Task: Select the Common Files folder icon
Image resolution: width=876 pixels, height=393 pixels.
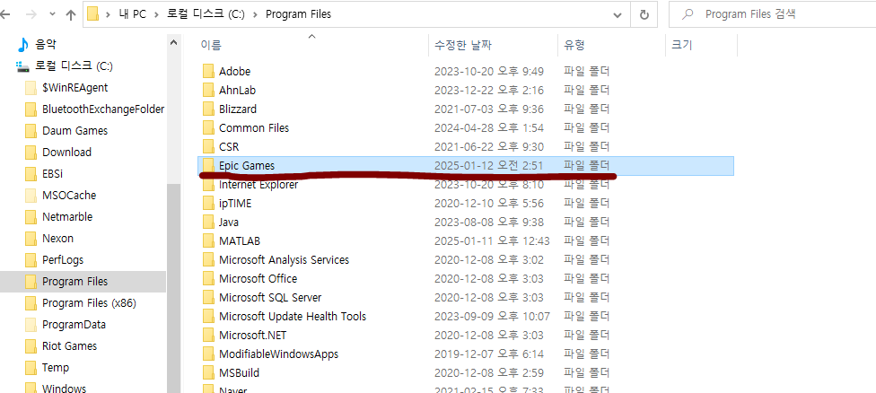Action: tap(208, 127)
